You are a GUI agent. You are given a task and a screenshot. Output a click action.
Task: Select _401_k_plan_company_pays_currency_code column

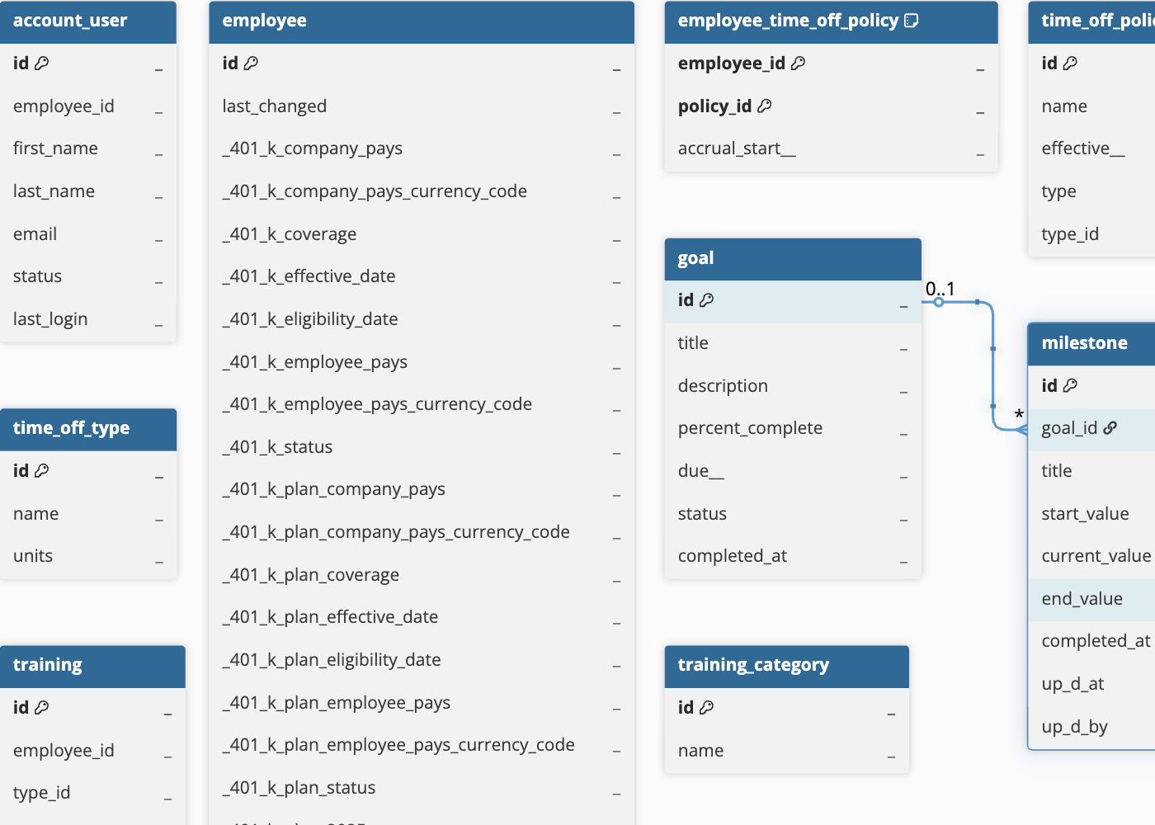click(422, 532)
